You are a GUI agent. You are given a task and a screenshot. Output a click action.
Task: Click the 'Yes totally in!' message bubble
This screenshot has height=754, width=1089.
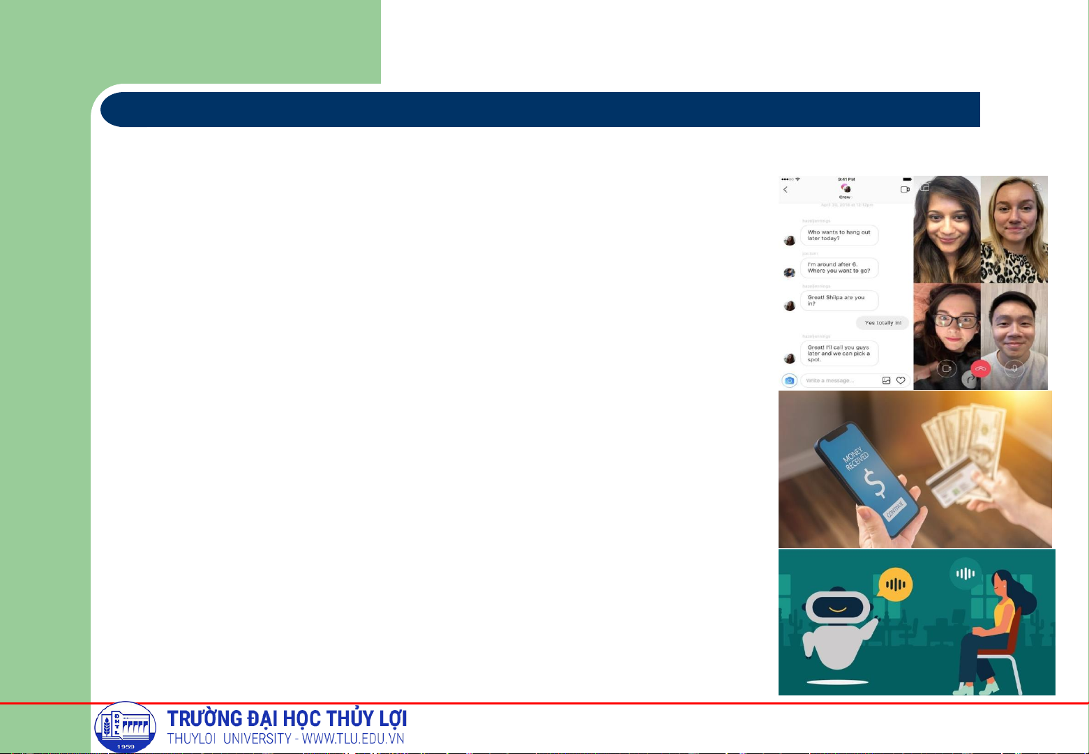(883, 323)
